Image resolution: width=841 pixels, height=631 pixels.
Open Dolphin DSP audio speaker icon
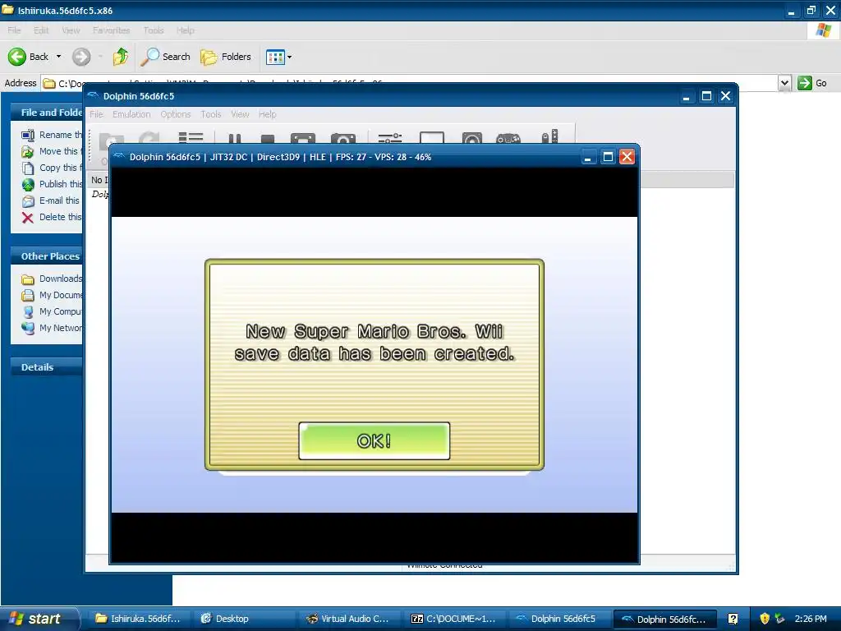[472, 138]
